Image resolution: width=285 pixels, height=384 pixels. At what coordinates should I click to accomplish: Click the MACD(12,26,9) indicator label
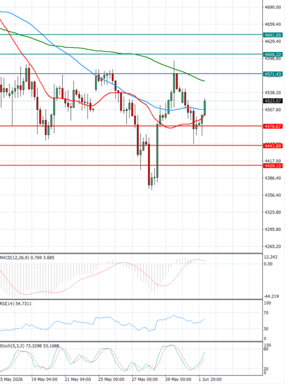(x=15, y=258)
